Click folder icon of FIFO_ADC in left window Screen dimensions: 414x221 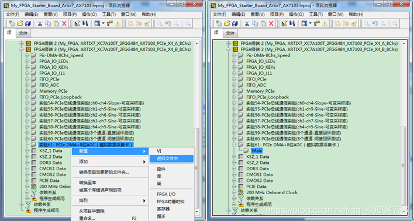33,85
